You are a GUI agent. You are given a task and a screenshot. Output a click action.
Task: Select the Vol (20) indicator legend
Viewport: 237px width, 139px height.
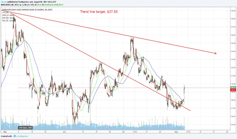coord(5,12)
